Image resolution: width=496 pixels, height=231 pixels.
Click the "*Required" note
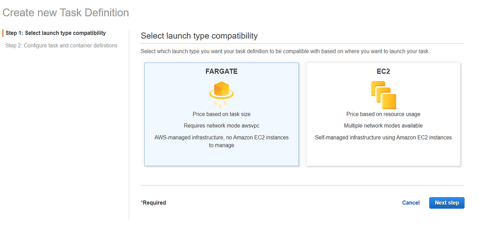153,203
